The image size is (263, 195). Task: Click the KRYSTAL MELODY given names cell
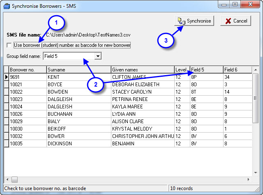pos(142,129)
